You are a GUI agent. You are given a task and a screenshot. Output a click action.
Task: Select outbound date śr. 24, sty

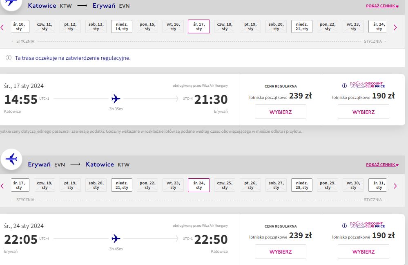point(378,26)
